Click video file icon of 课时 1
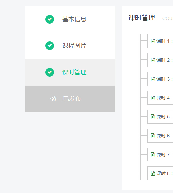173x193 pixels. 153,41
